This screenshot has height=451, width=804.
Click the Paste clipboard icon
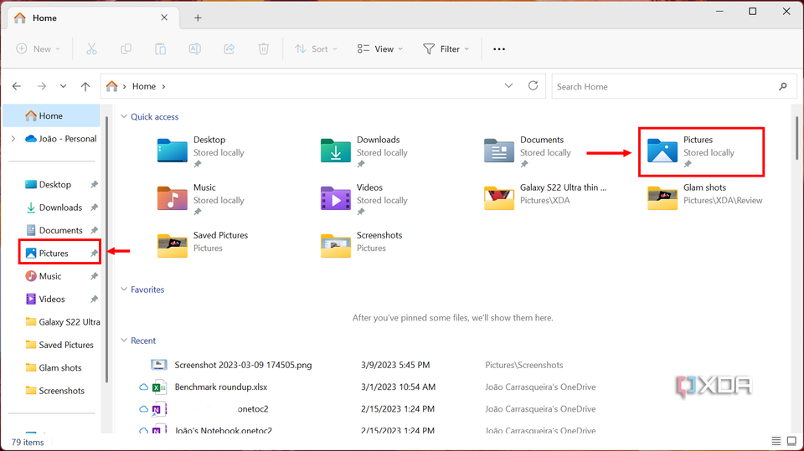[161, 49]
